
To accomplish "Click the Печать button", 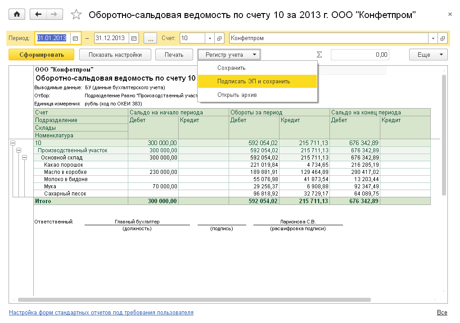I will point(174,55).
